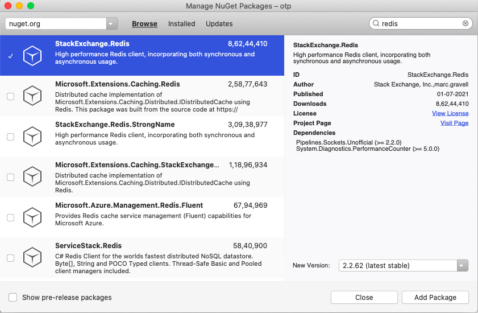Click the download count 1,18,96,934
This screenshot has width=478, height=313.
248,165
